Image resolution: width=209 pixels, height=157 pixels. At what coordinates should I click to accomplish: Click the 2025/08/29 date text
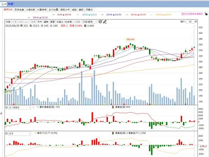tap(12, 26)
